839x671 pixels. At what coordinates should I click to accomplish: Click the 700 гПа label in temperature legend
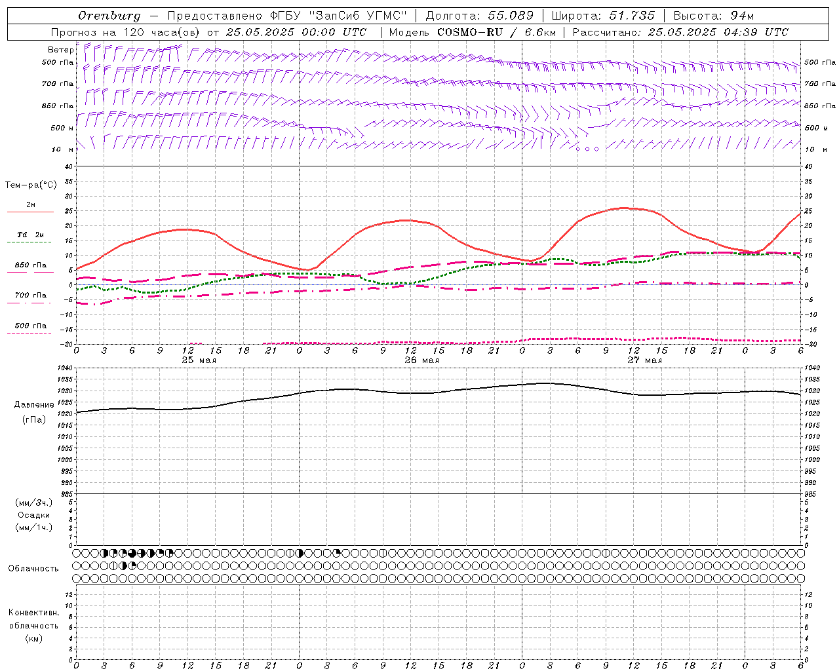click(x=31, y=296)
